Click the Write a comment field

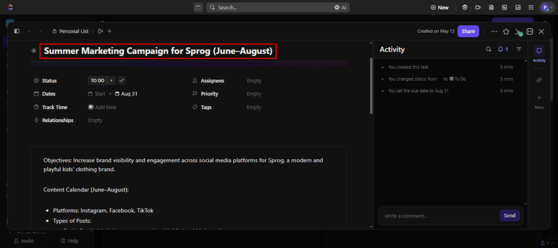pyautogui.click(x=439, y=216)
